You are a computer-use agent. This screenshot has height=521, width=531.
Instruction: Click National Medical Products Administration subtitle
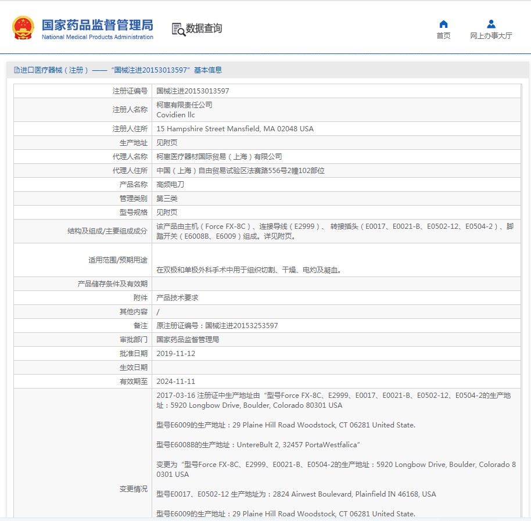[98, 37]
